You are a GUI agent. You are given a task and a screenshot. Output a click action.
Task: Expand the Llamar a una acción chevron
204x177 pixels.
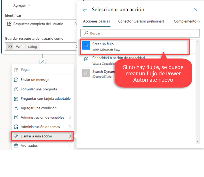[70, 136]
